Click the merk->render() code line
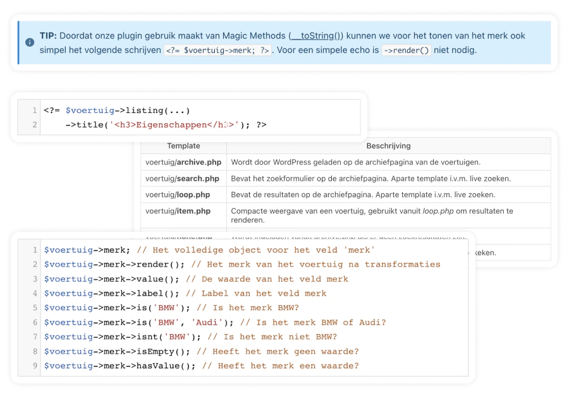569x398 pixels. (x=114, y=265)
